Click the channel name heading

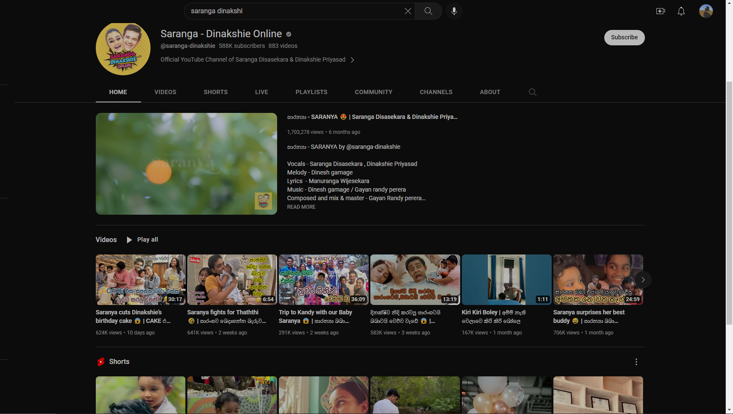click(x=221, y=34)
